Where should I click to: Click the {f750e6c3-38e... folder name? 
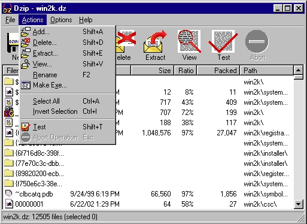pyautogui.click(x=39, y=184)
